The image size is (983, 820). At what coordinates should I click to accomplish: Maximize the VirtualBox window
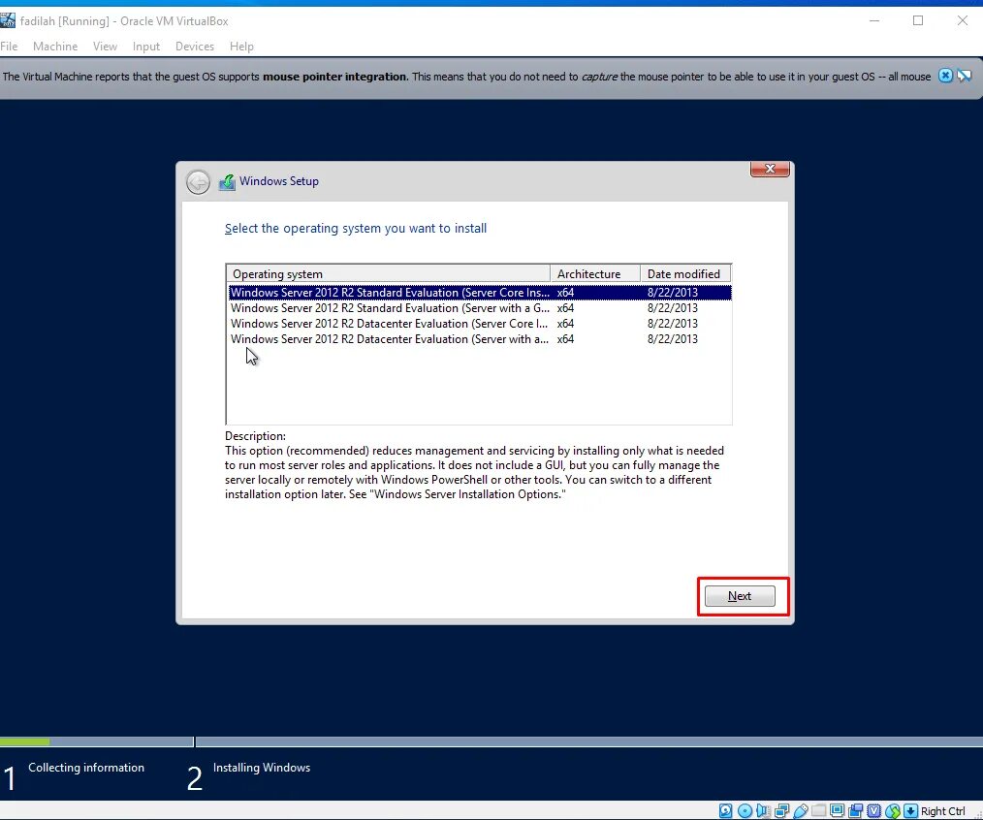(x=918, y=20)
